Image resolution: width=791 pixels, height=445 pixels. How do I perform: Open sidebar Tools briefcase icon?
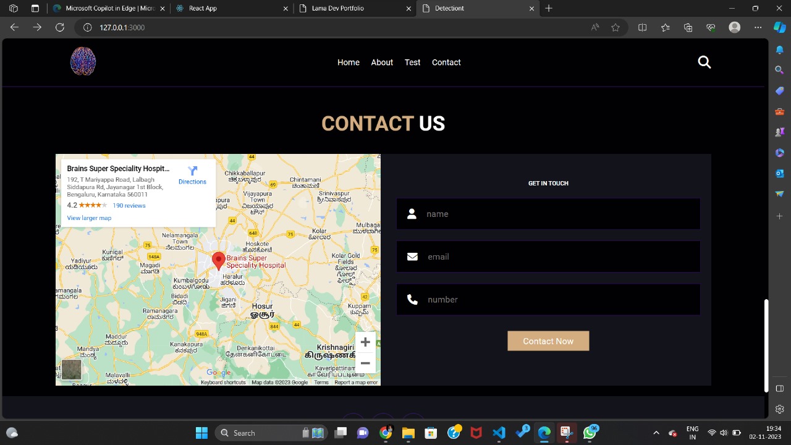pos(780,112)
